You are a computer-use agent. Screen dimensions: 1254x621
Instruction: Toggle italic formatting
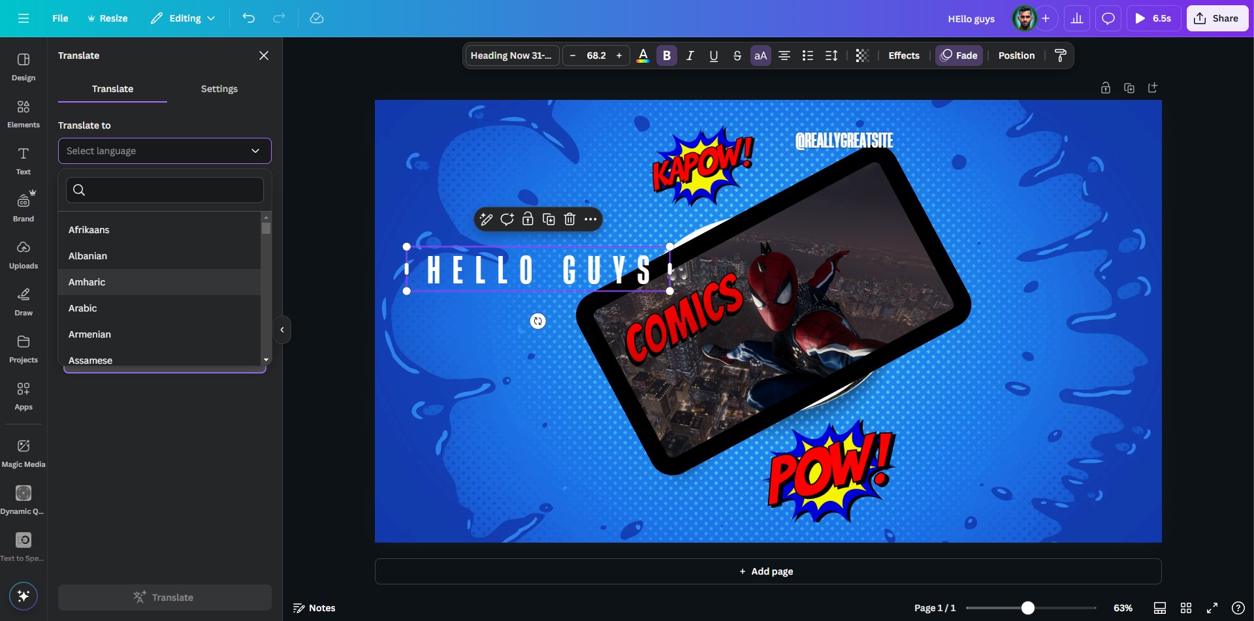click(x=690, y=56)
